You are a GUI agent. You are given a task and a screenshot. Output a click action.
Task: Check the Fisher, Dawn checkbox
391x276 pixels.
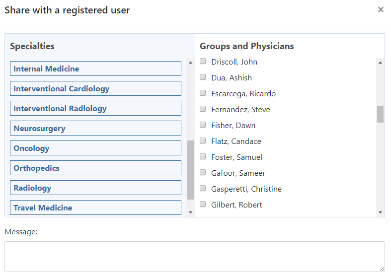[x=203, y=125]
